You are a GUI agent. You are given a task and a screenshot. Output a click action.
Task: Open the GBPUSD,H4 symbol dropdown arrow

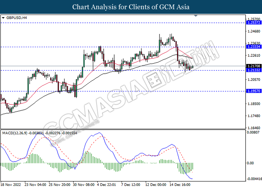click(3, 18)
